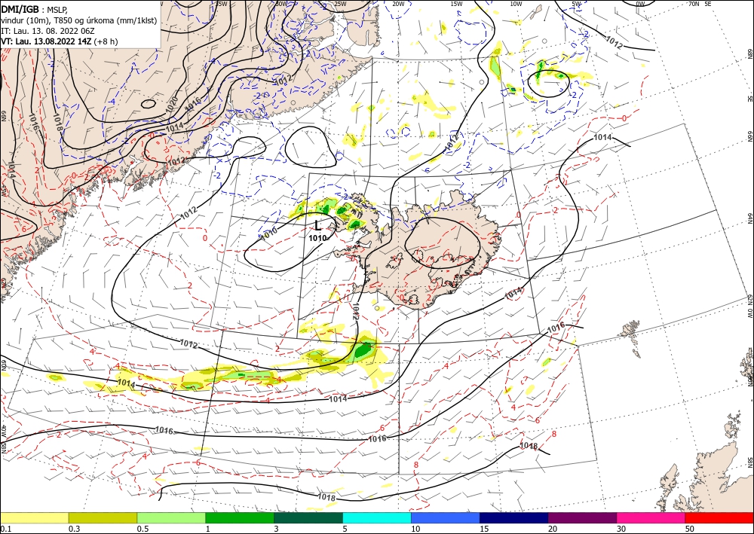Click the '30' legend value label
Viewport: 754px width, 534px height.
[x=621, y=529]
